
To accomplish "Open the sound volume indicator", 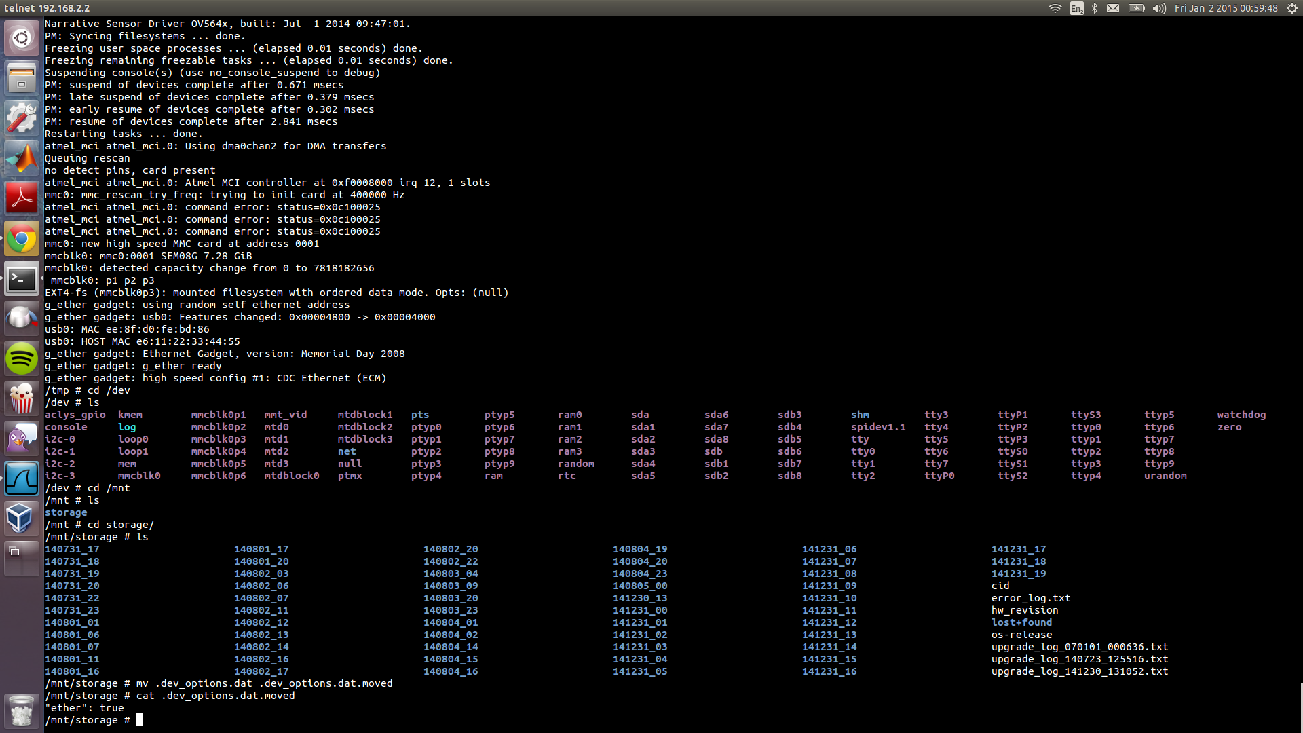I will point(1159,8).
